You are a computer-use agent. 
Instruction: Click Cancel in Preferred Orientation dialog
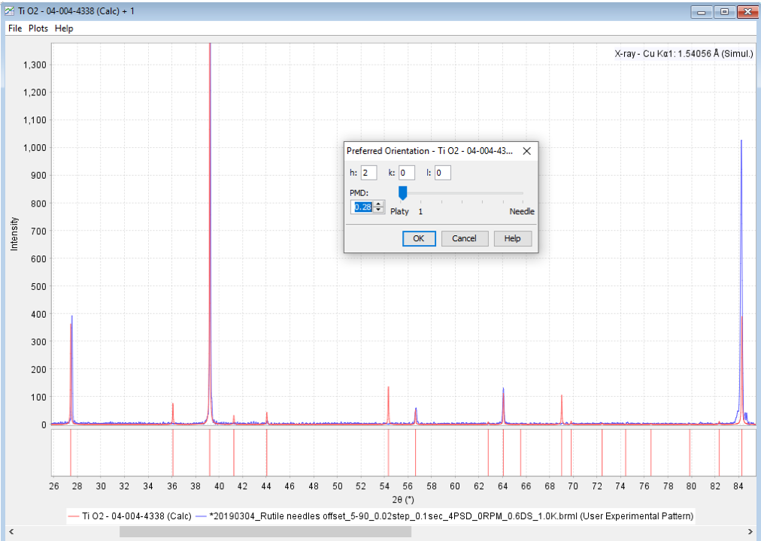465,238
